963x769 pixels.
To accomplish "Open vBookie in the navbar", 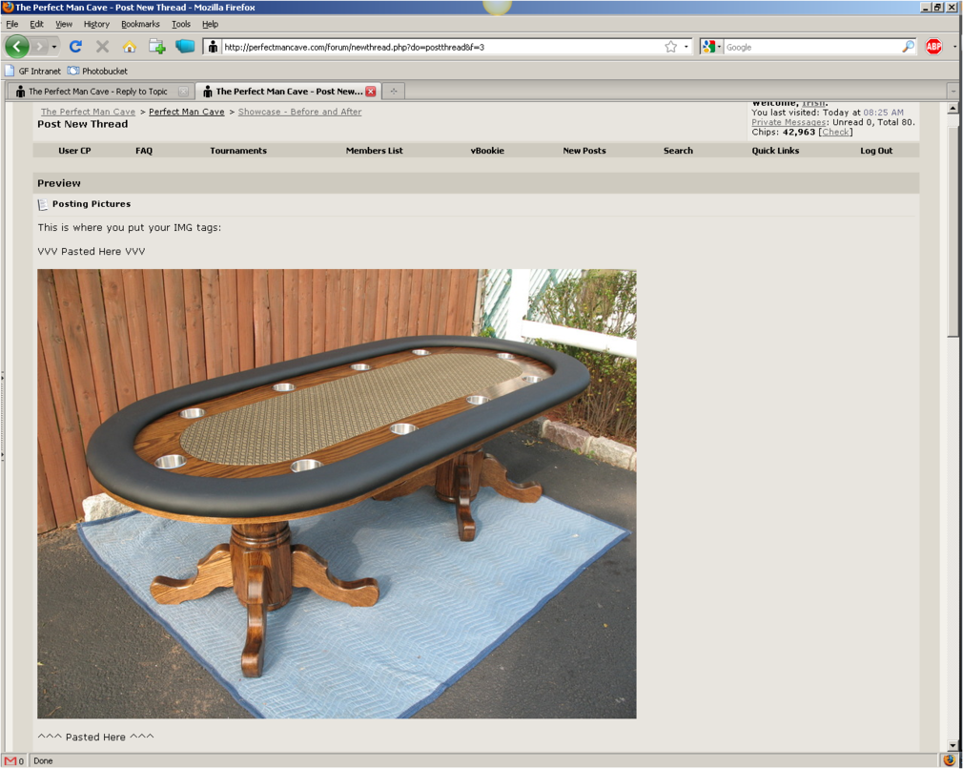I will tap(487, 151).
